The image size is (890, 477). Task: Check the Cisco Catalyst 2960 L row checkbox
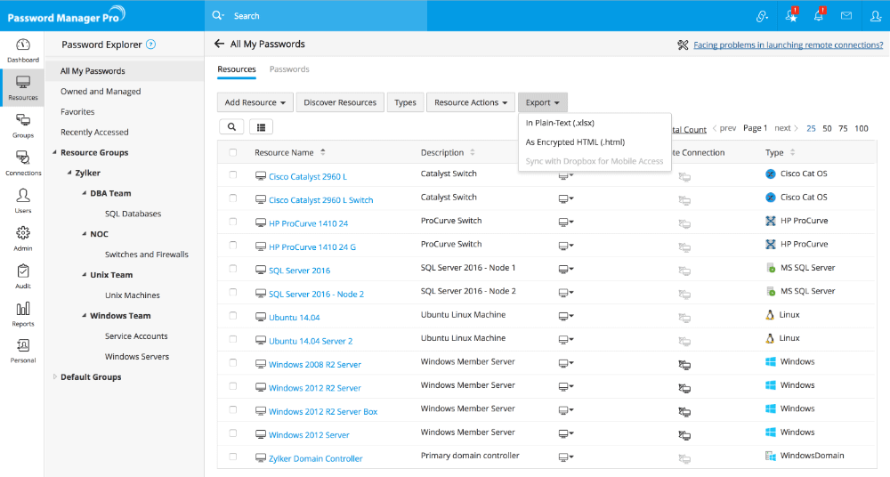[232, 174]
